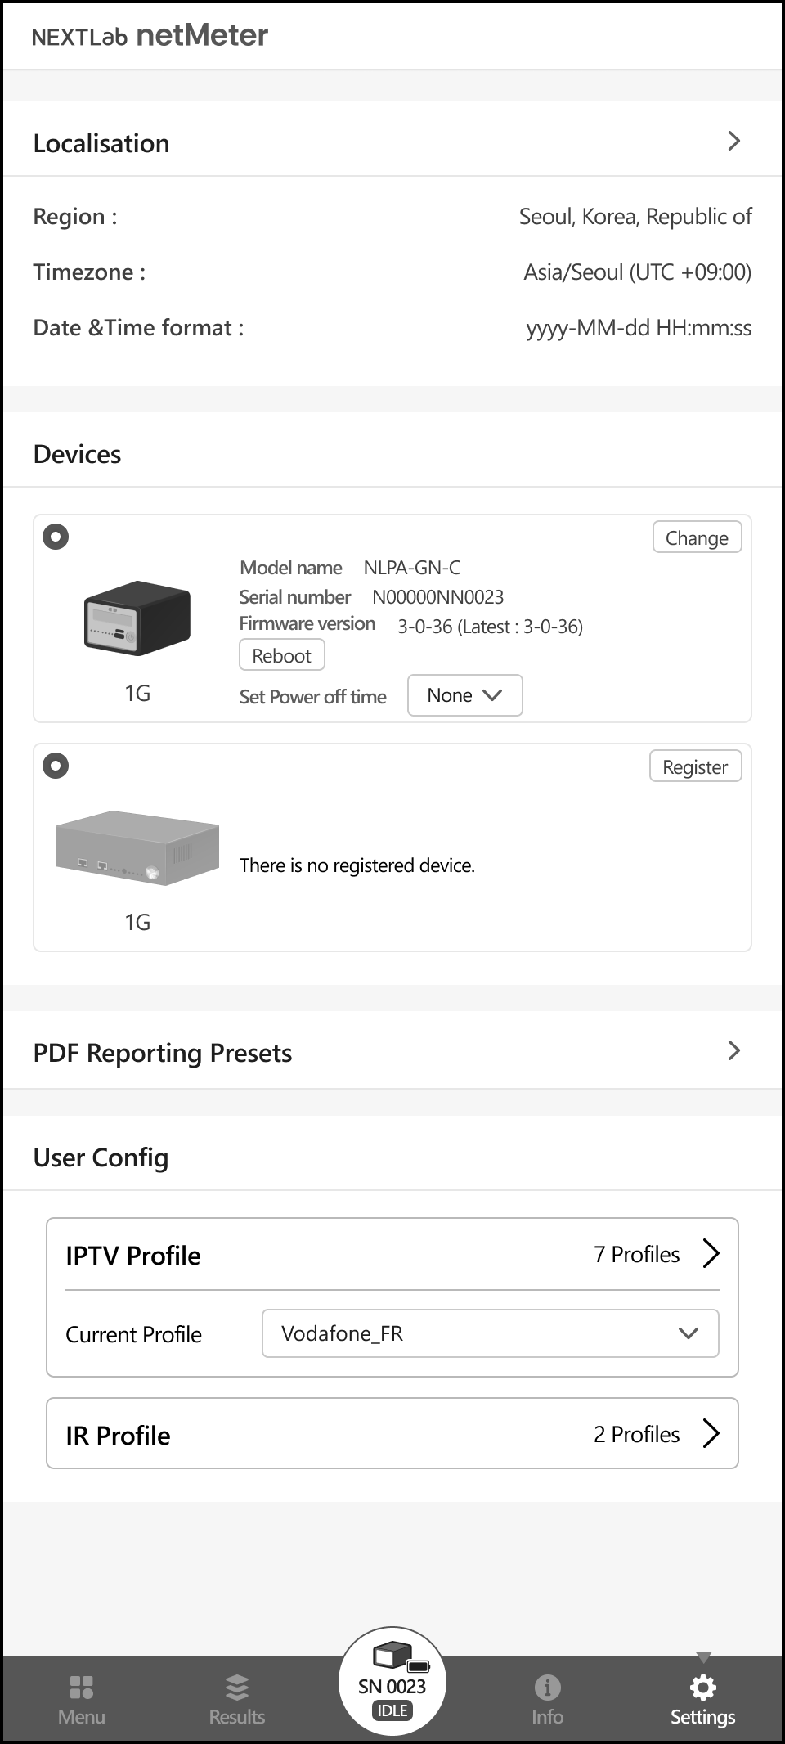Open IPTV Profile list with 7 Profiles
The width and height of the screenshot is (785, 1744).
392,1255
